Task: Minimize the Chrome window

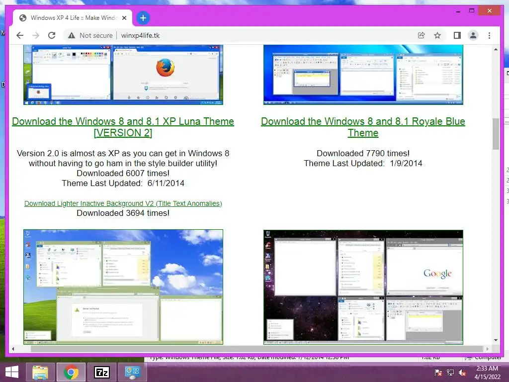Action: click(458, 11)
